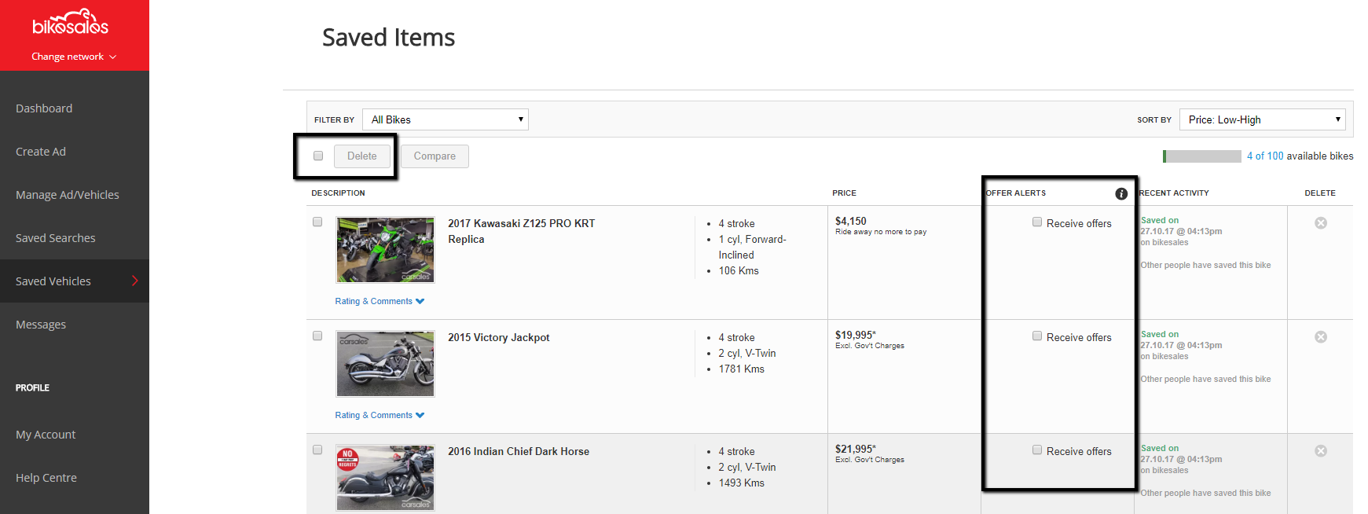Click the 4 of 100 available bikes link
This screenshot has height=514, width=1368.
1265,156
